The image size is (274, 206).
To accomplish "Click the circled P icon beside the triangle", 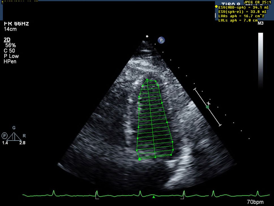I will pos(4,135).
